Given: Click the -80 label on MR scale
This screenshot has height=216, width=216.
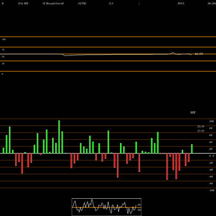Looking at the screenshot, I should pyautogui.click(x=211, y=184).
